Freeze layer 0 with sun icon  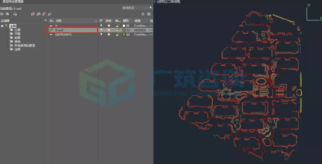click(109, 26)
